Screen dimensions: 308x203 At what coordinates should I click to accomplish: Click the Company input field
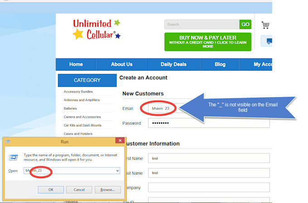coord(209,188)
